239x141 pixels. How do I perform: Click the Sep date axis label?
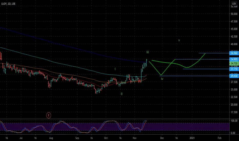(x=77, y=138)
